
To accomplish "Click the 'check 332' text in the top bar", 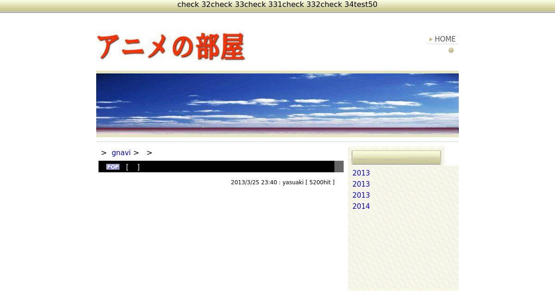I will pyautogui.click(x=302, y=5).
